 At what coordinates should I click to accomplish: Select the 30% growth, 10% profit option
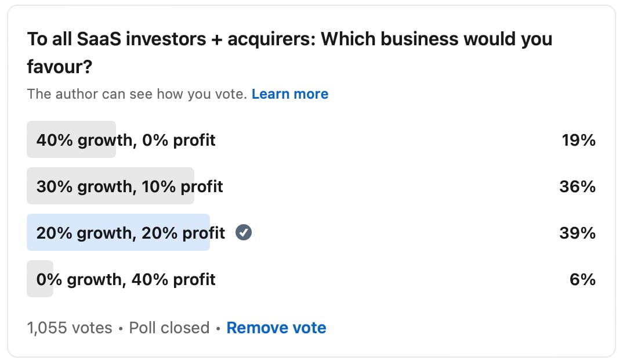[x=129, y=186]
